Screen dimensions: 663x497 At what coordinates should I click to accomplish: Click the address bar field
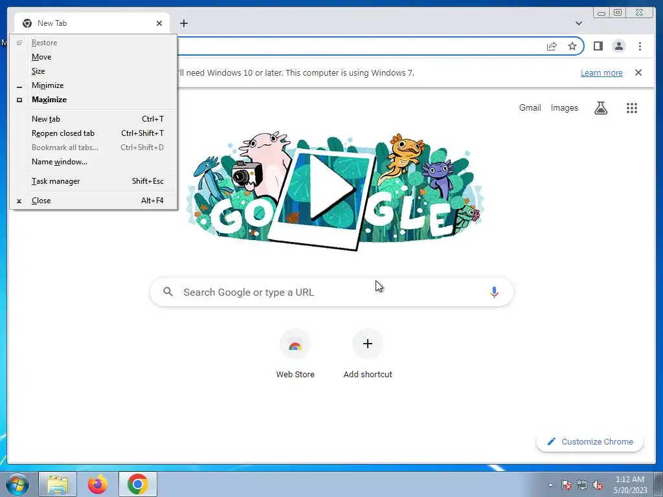(x=359, y=46)
